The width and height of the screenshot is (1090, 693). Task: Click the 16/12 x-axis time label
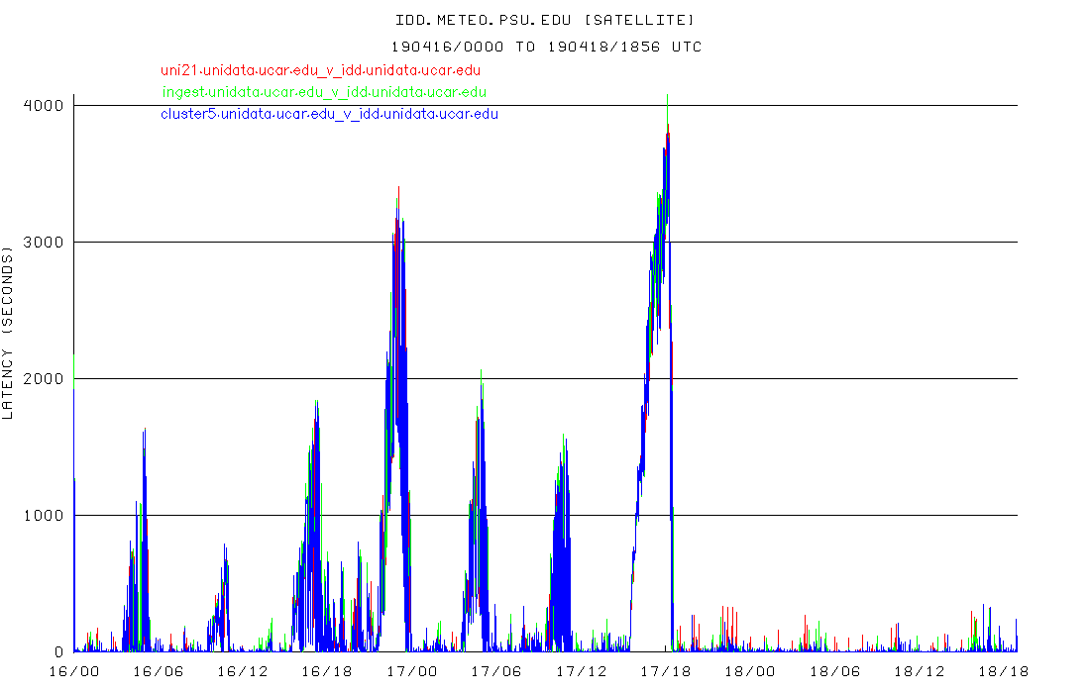tap(243, 671)
